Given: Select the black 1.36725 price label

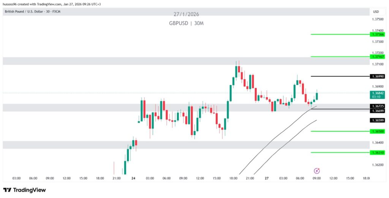Looking at the screenshot, I should [378, 106].
